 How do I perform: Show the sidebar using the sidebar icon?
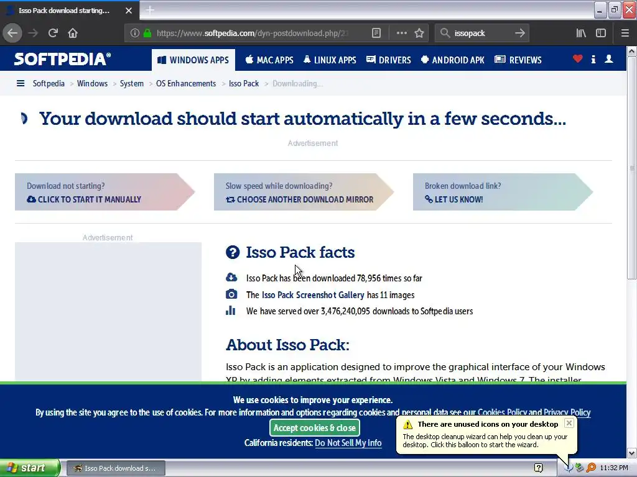click(601, 34)
